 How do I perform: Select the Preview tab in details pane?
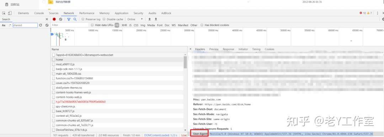click(214, 49)
